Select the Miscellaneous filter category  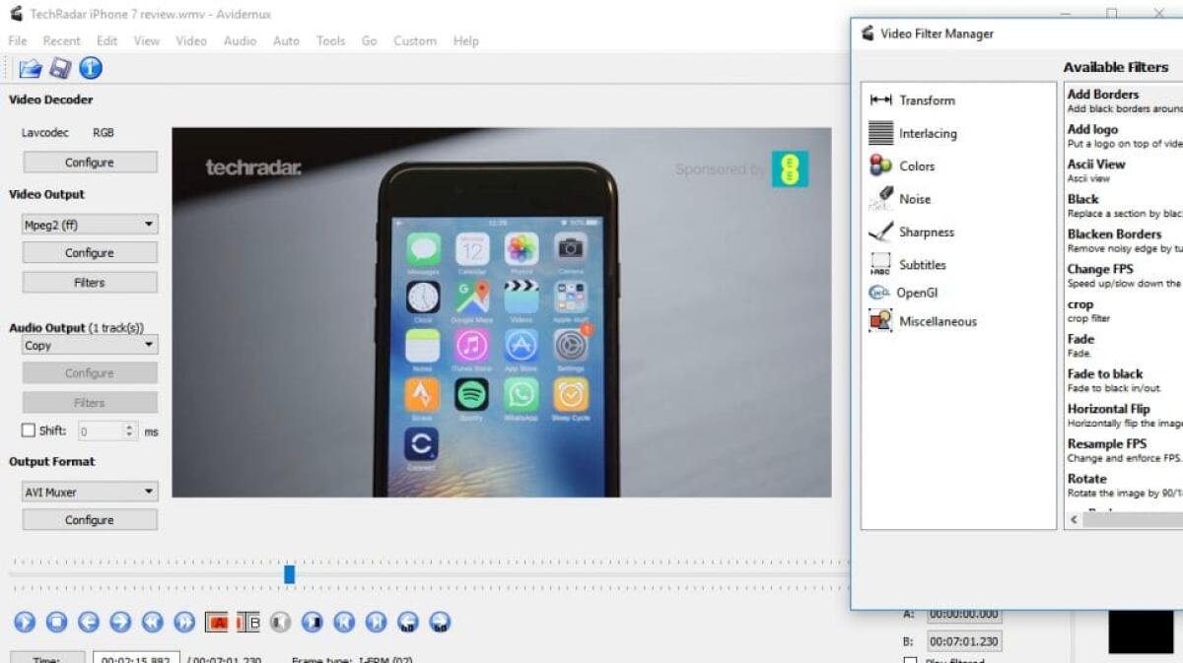[937, 321]
